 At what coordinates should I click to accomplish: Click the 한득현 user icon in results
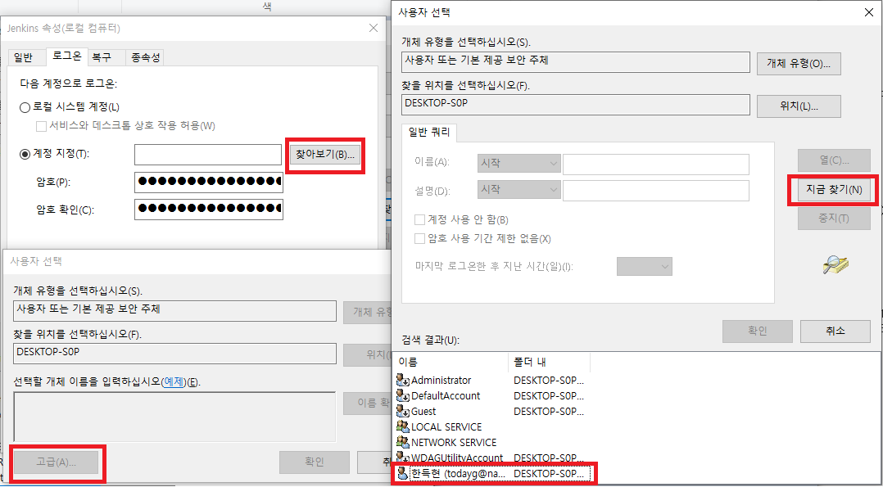[403, 473]
